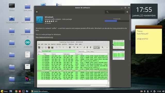Click the update manager tray icon
This screenshot has width=165, height=93.
coord(154,91)
